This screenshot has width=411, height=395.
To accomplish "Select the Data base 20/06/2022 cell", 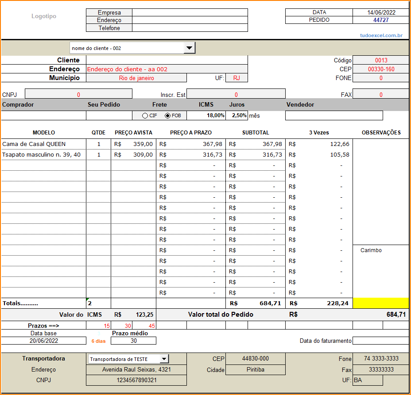I will pos(43,341).
